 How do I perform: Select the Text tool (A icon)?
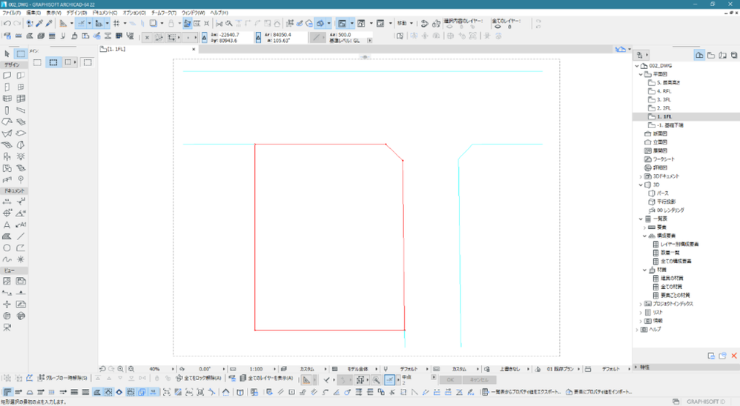pyautogui.click(x=7, y=225)
